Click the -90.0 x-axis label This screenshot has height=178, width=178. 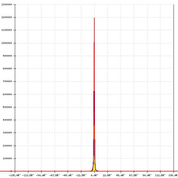[41, 175]
